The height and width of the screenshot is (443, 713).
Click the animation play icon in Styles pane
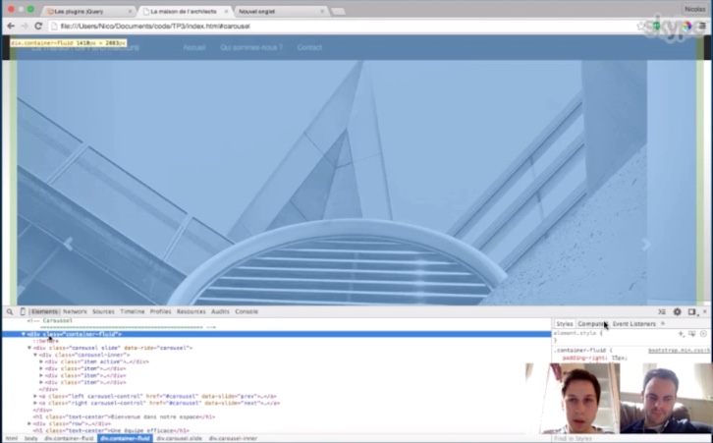(703, 333)
